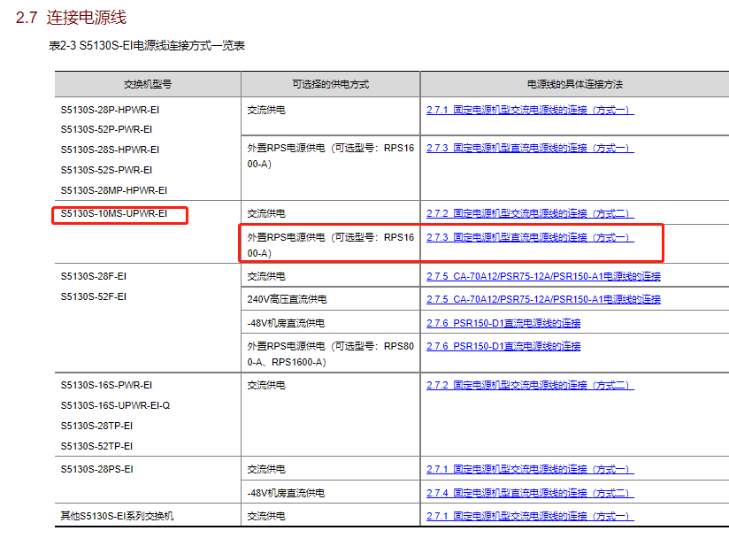Open the 2.7.5 link in S5130S-28F-EI row

tap(543, 277)
